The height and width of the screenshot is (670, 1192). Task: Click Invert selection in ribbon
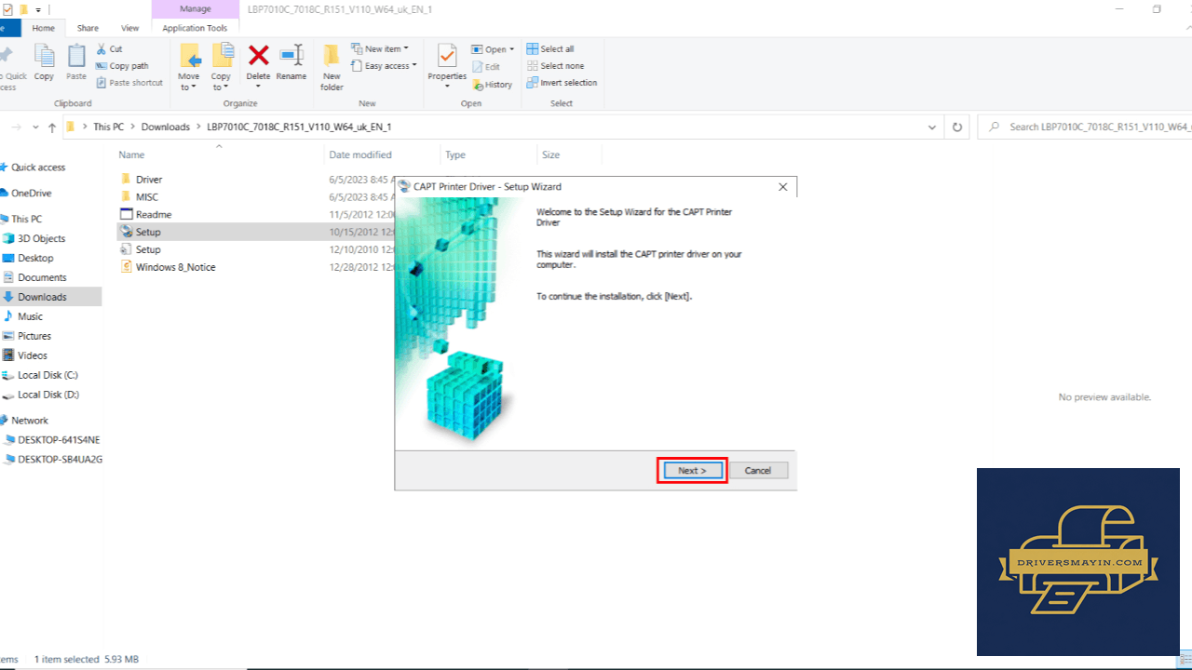(x=562, y=83)
